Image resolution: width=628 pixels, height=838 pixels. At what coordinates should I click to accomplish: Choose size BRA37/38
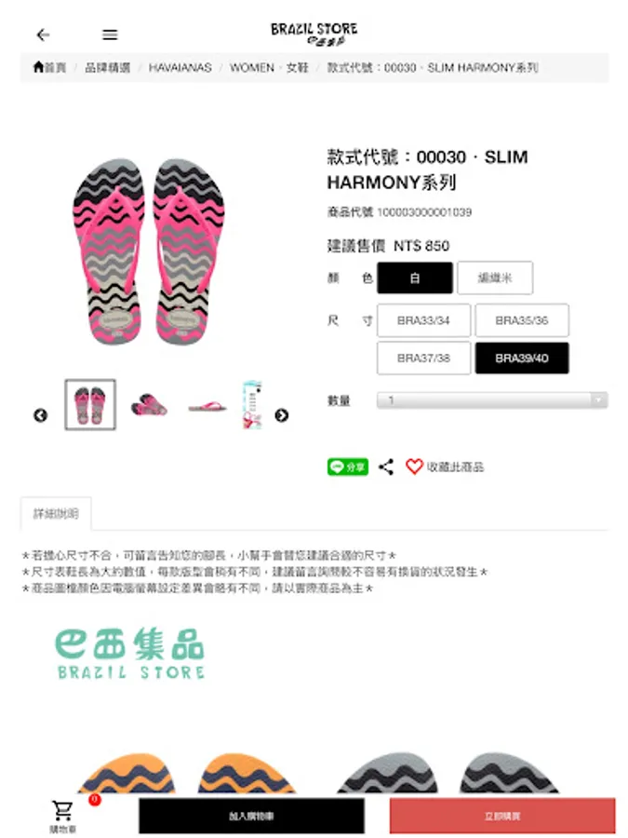click(x=423, y=358)
